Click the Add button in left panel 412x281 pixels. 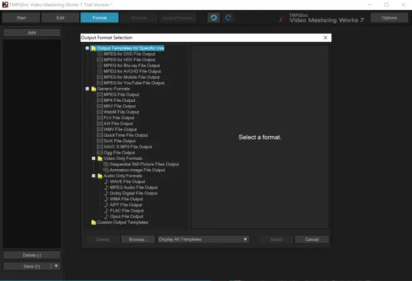pos(32,32)
